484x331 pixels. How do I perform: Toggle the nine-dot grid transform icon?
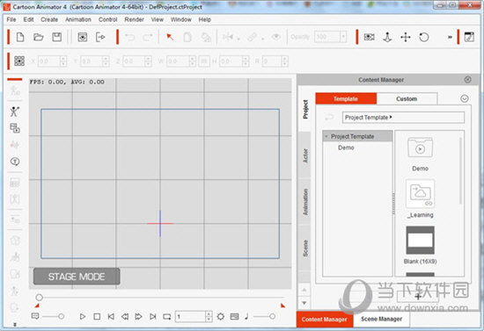click(x=19, y=61)
